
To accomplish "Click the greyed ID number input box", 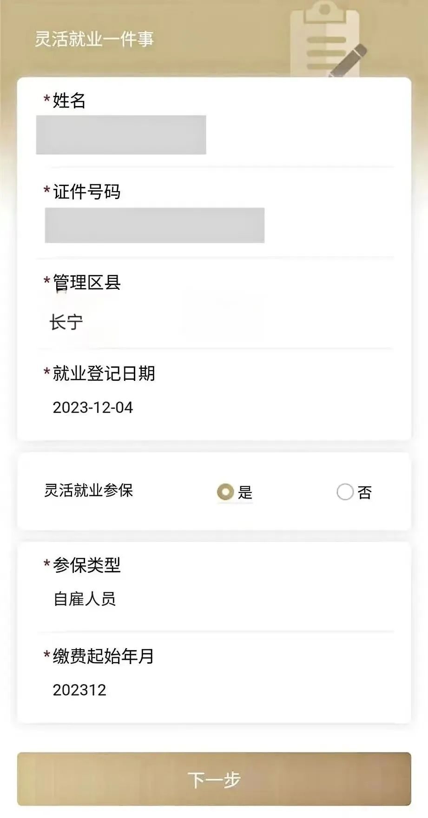I will pos(154,225).
